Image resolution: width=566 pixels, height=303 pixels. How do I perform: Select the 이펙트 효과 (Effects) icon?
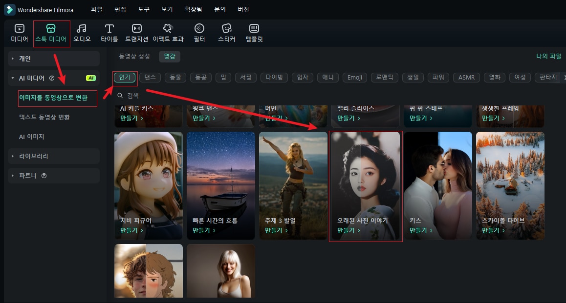[168, 33]
